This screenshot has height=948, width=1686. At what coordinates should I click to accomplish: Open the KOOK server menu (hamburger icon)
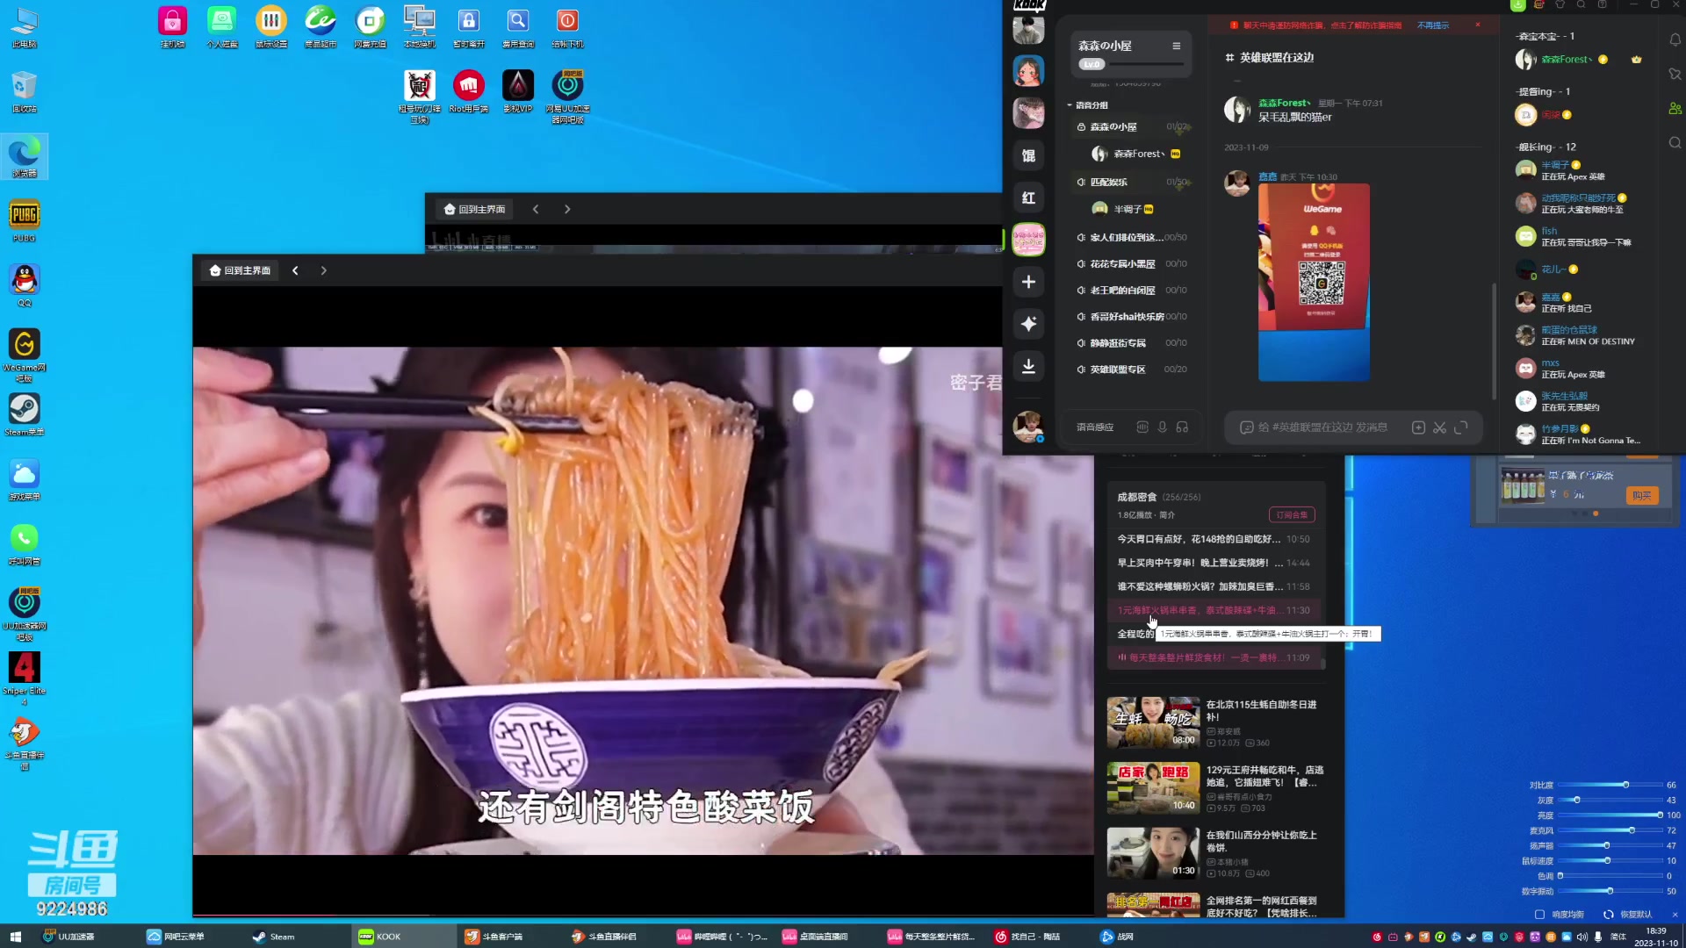click(1176, 46)
